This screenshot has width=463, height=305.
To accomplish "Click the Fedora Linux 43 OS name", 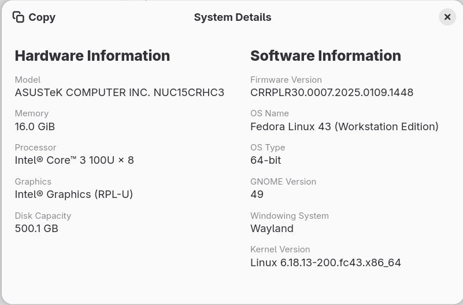I will click(x=344, y=126).
